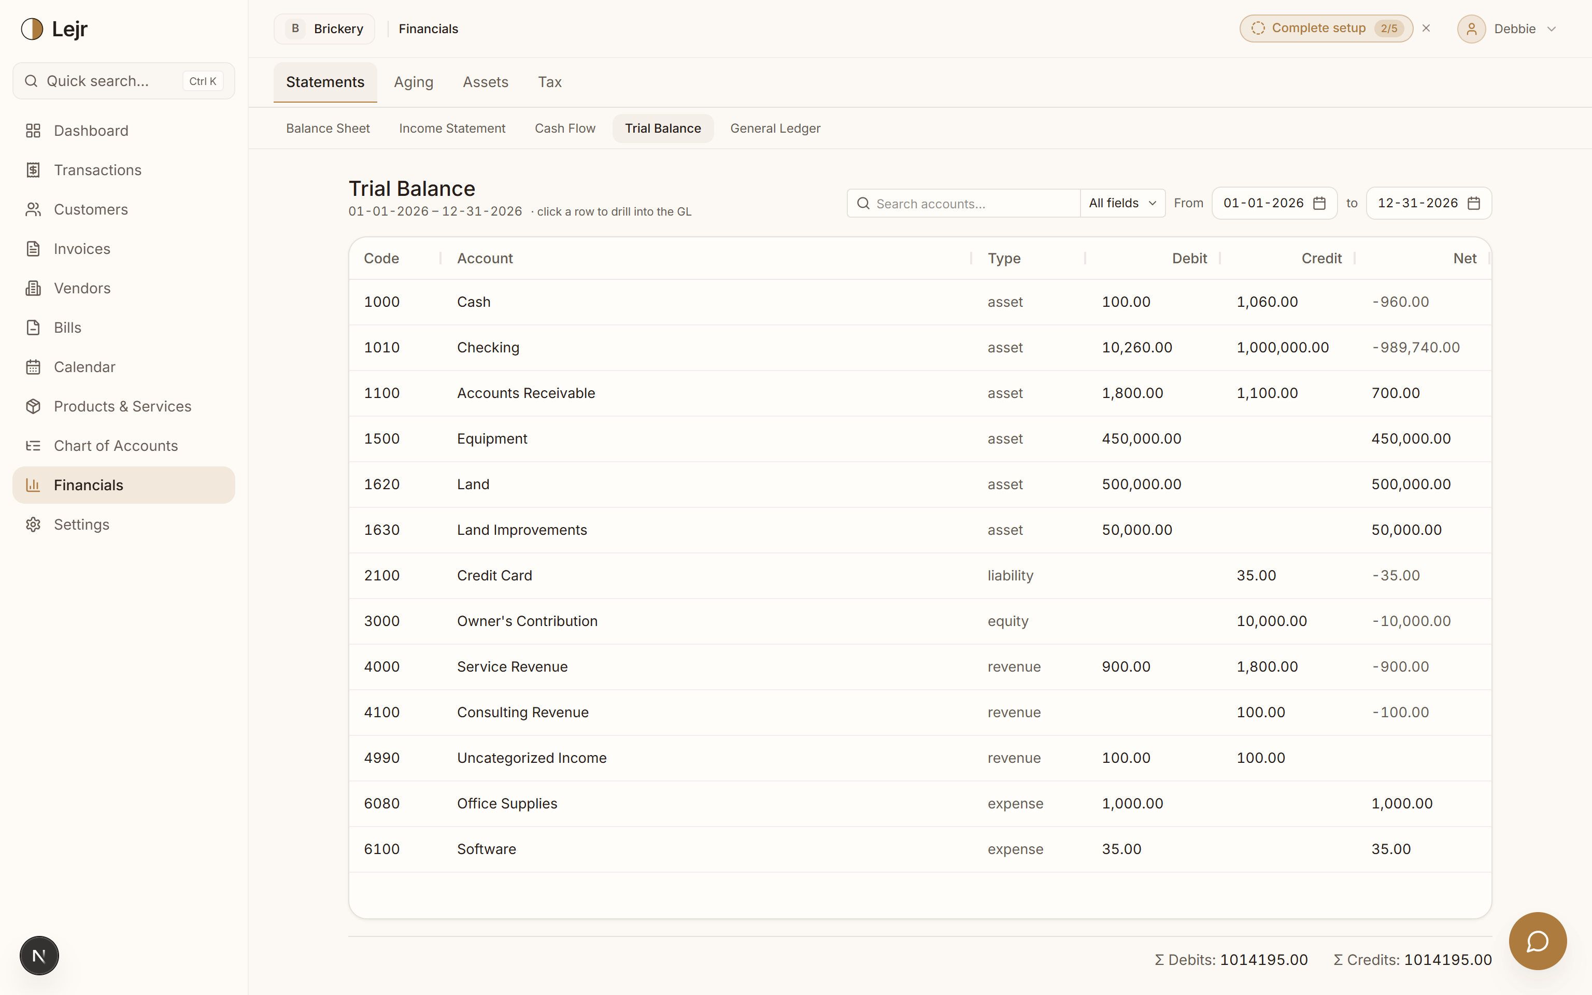
Task: Open the Office Supplies expense row
Action: pyautogui.click(x=920, y=803)
